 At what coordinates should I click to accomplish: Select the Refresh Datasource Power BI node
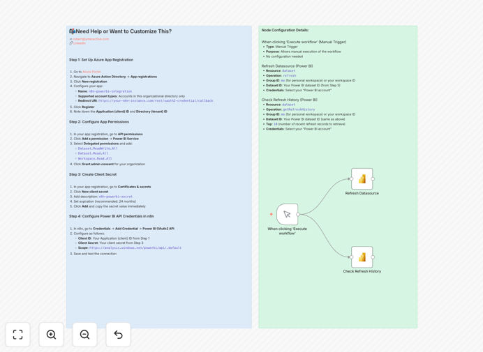point(362,178)
